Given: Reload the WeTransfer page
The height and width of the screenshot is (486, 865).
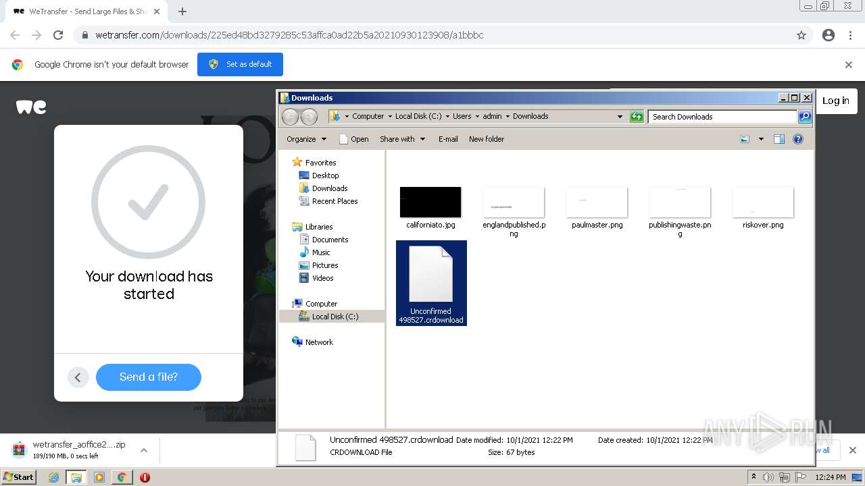Looking at the screenshot, I should (x=58, y=35).
